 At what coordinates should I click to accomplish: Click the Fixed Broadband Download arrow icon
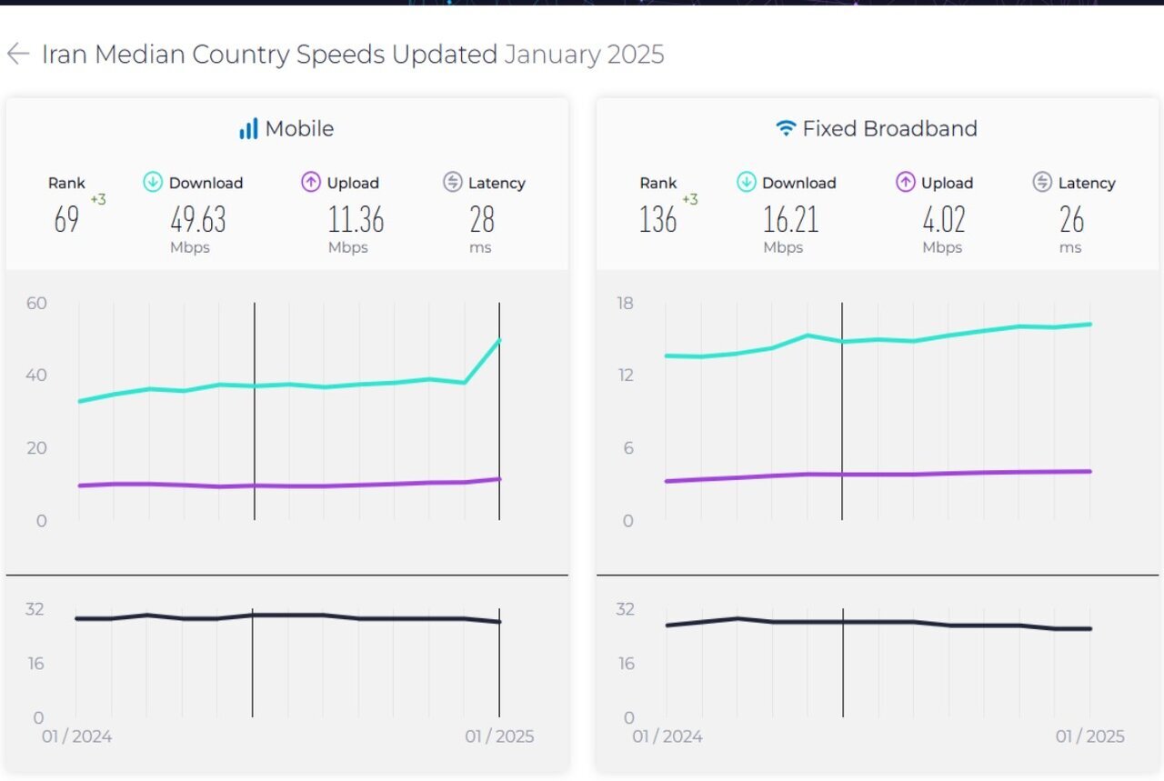pyautogui.click(x=747, y=183)
